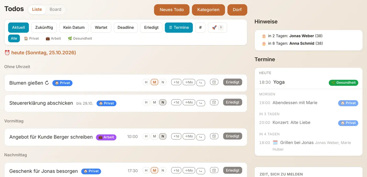Image resolution: width=367 pixels, height=177 pixels.
Task: Mark Steuererklärung abschicken as Erledigt
Action: (233, 102)
